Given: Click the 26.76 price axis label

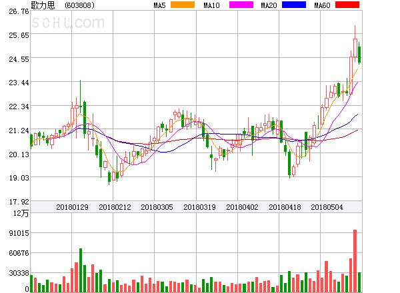Looking at the screenshot, I should coord(19,11).
